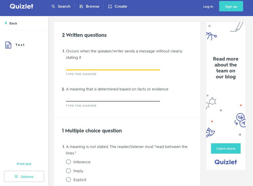Select the Imply radio option

68,171
